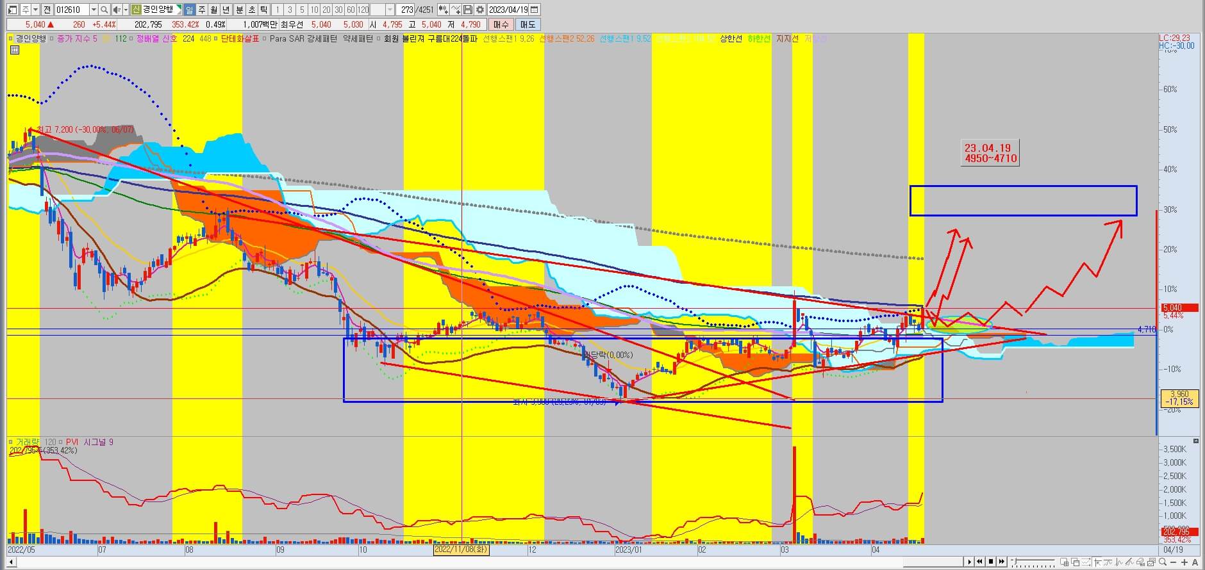Toggle the 거래량 volume legend checkbox
The width and height of the screenshot is (1205, 570).
point(12,442)
